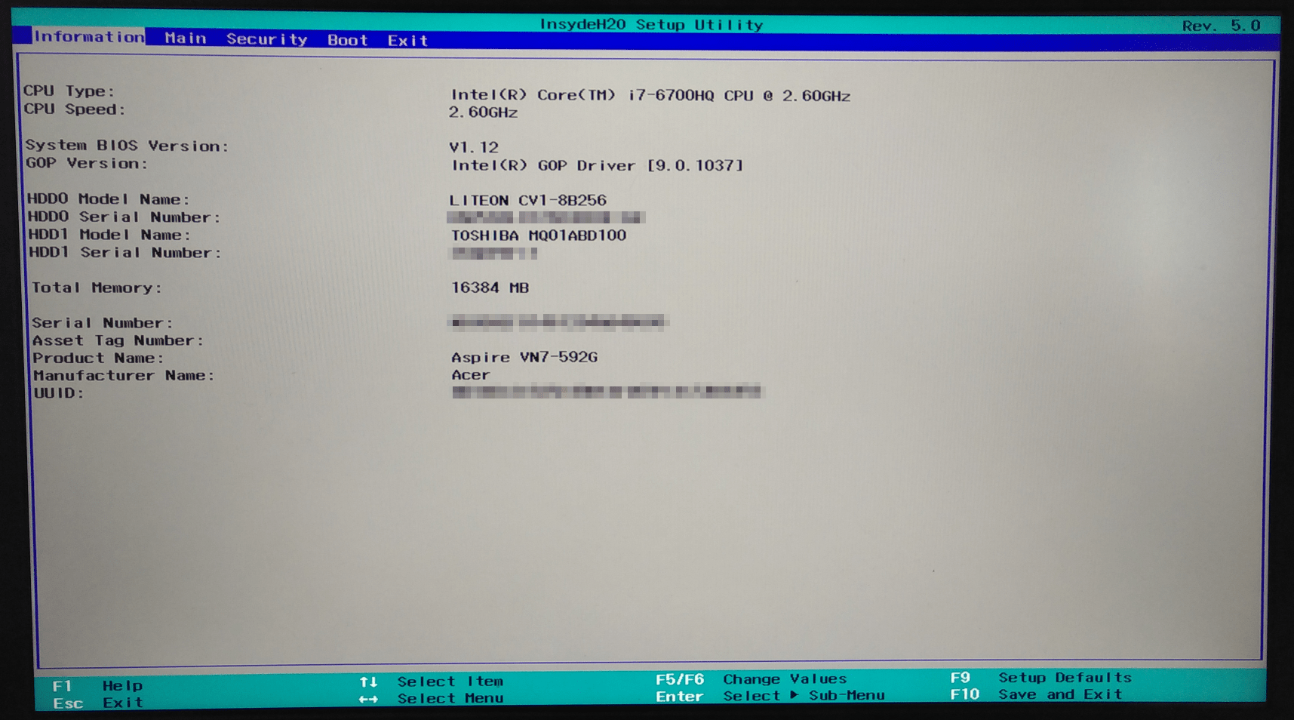Viewport: 1294px width, 720px height.
Task: Click the InsydeH20 Setup Utility title
Action: 651,25
